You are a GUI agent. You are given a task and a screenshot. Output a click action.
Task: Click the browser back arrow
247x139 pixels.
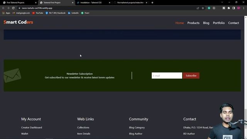3,8
